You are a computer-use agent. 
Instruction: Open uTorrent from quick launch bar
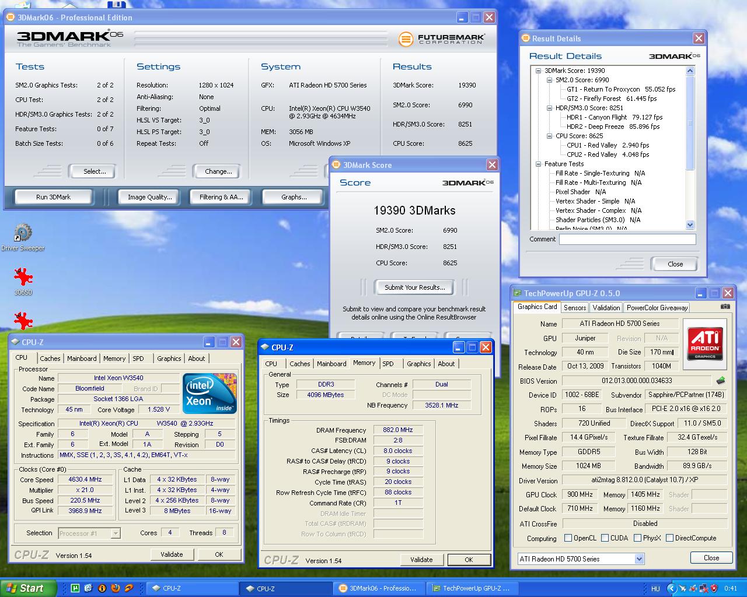75,588
